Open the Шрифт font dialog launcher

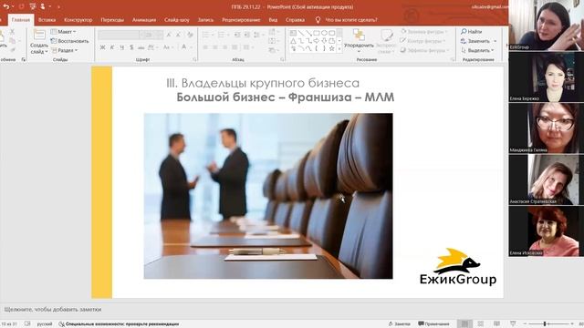tap(194, 59)
